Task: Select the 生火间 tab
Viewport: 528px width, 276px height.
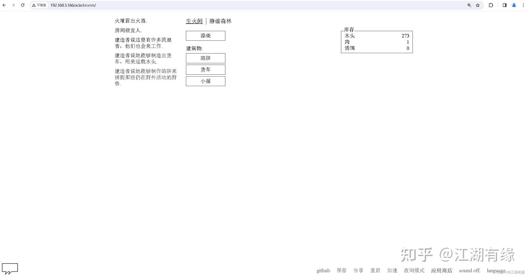Action: (194, 21)
